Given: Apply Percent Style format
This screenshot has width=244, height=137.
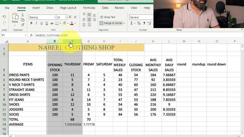Looking at the screenshot, I should [139, 23].
